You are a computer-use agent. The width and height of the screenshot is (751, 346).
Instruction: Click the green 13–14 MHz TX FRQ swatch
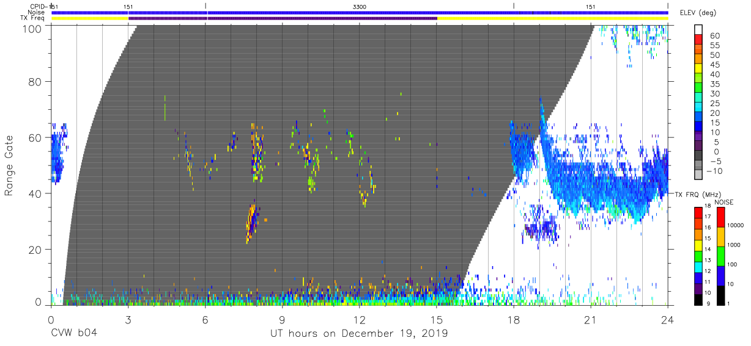tap(699, 255)
